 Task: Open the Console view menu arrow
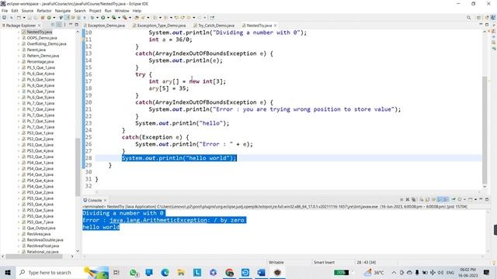475,200
